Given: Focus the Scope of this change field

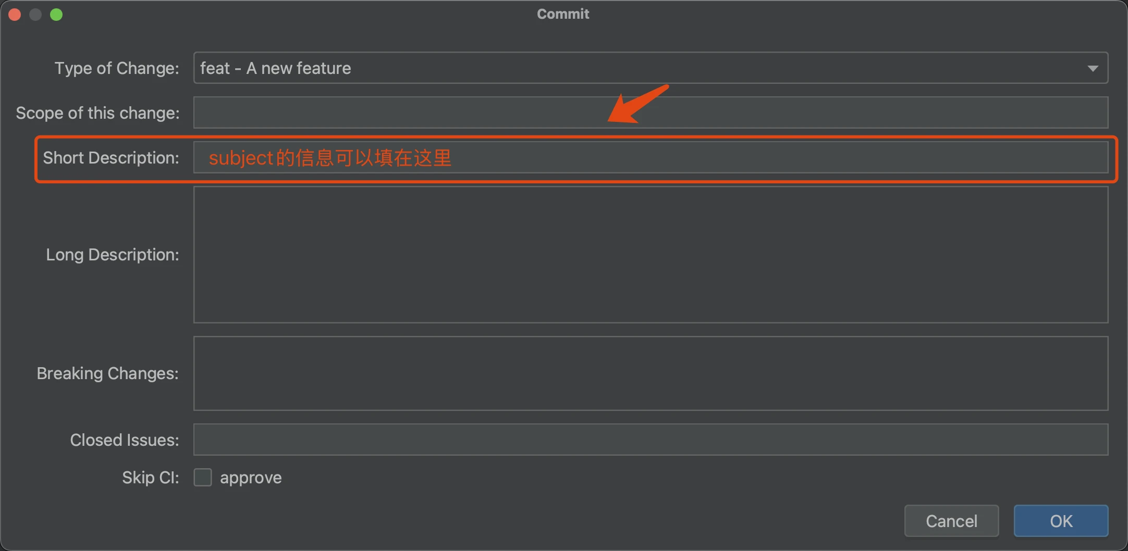Looking at the screenshot, I should [651, 112].
